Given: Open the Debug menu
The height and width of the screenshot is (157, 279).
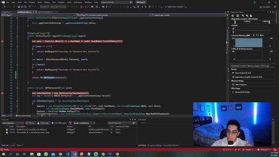Looking at the screenshot, I should (47, 2).
